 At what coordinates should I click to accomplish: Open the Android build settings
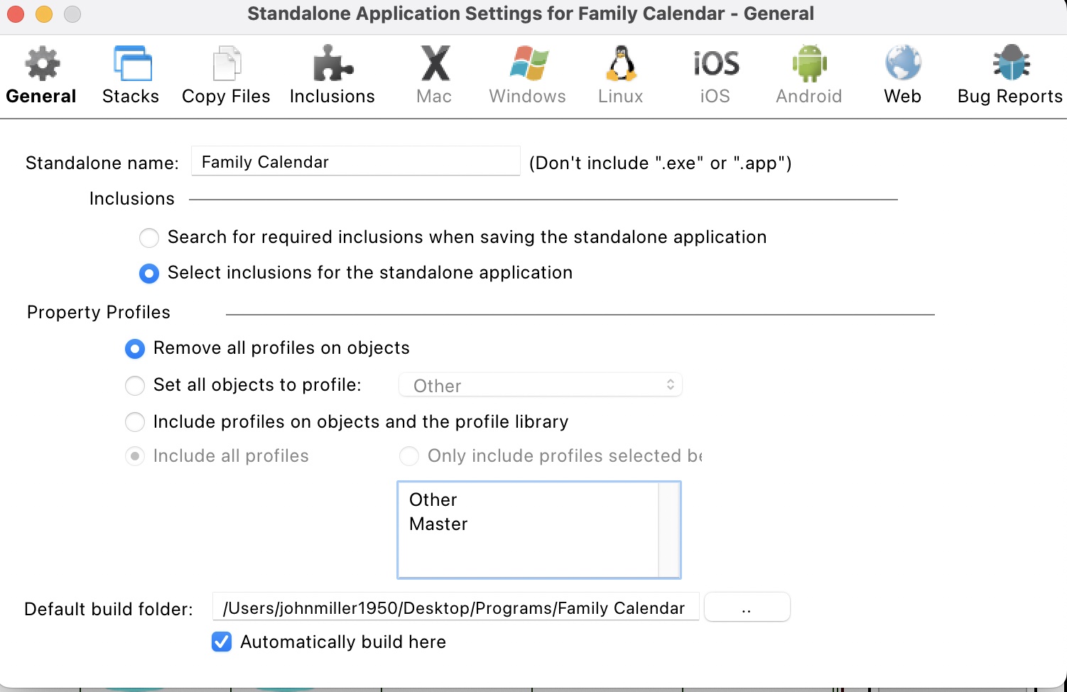coord(808,75)
